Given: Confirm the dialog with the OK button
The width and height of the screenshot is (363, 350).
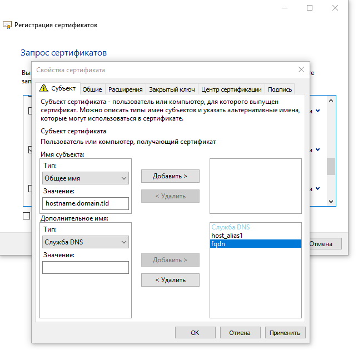Looking at the screenshot, I should [x=195, y=333].
